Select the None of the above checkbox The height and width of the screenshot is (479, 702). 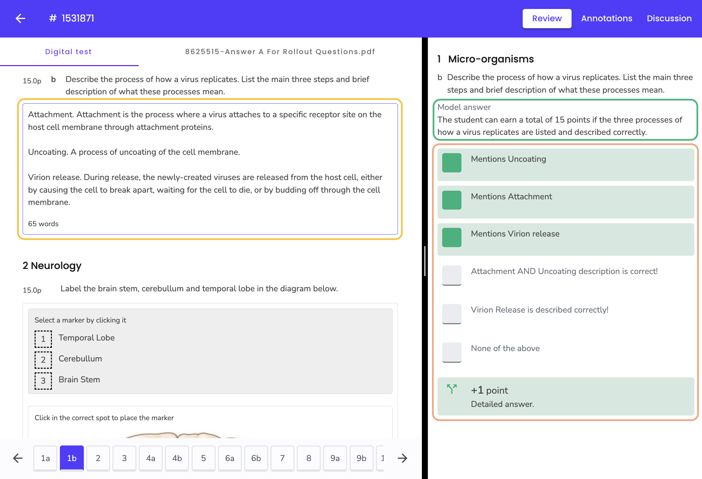[x=452, y=352]
